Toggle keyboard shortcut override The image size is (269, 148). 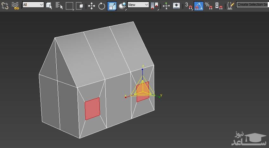(176, 6)
